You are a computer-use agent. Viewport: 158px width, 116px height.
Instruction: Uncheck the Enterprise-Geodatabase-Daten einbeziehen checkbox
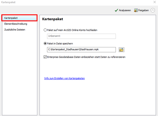(x=45, y=57)
